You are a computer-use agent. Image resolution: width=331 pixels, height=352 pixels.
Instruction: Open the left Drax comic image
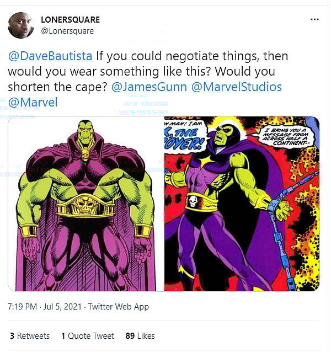pos(86,204)
